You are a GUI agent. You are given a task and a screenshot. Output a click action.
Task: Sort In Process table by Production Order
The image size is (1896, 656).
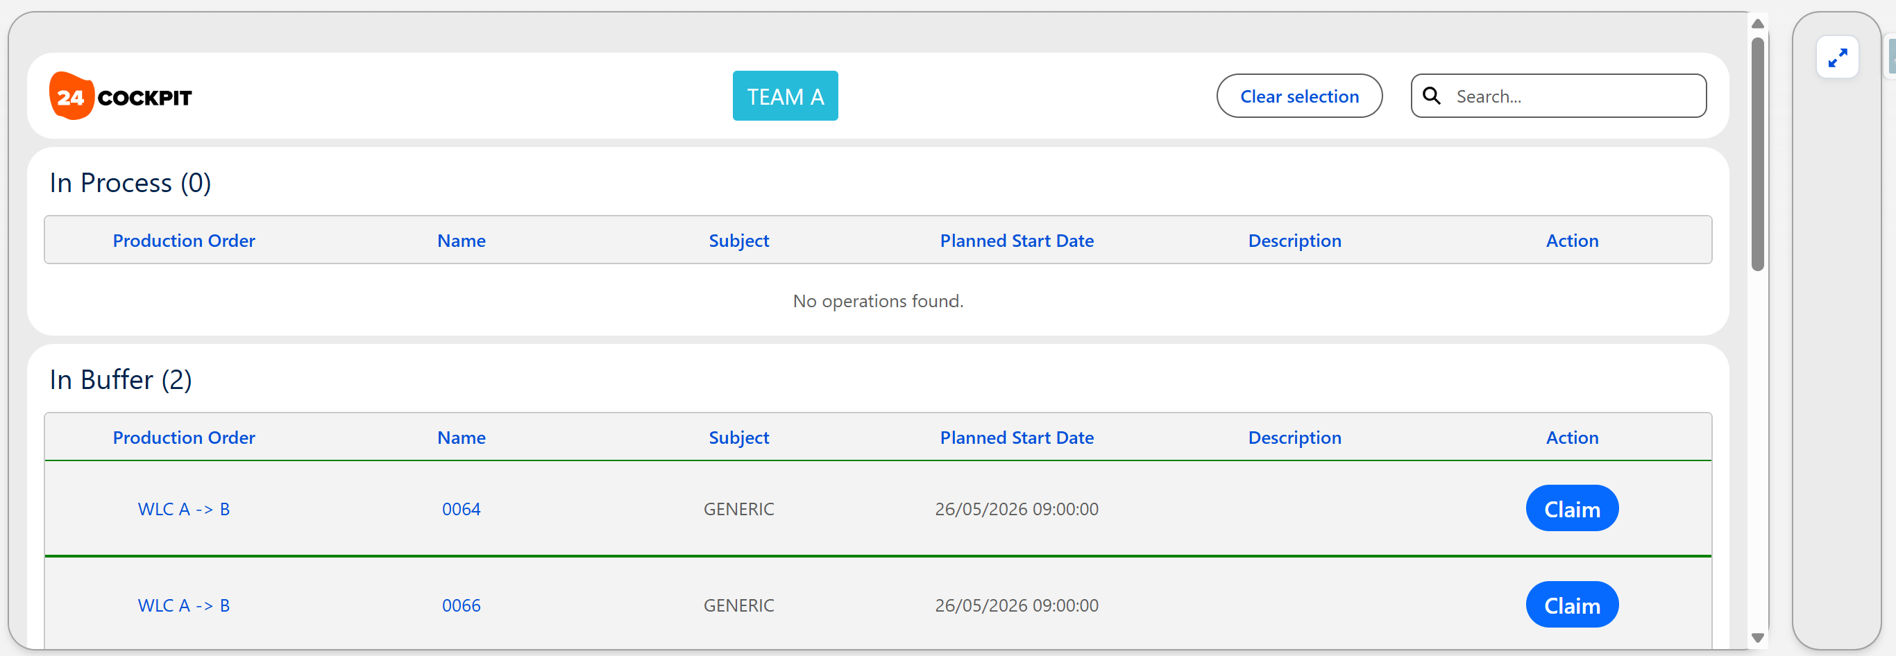(184, 241)
